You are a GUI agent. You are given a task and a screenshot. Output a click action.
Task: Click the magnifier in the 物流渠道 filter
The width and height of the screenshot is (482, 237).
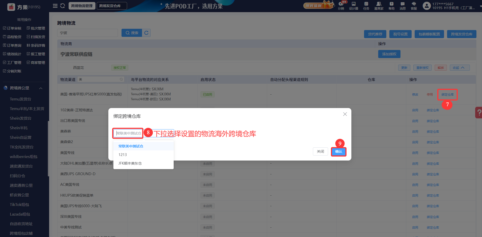click(121, 79)
